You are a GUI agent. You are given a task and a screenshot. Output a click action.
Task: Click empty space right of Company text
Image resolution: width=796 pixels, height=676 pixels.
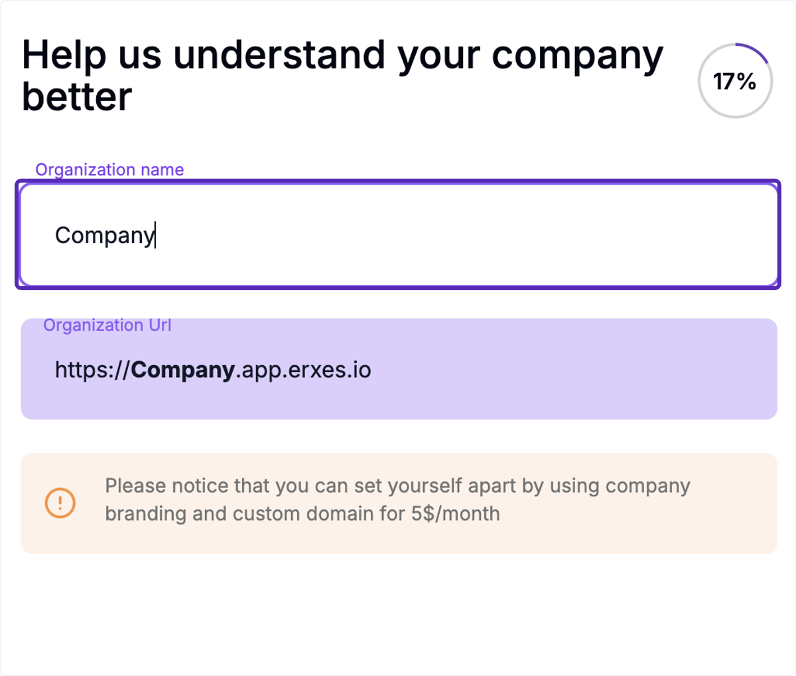pyautogui.click(x=464, y=235)
